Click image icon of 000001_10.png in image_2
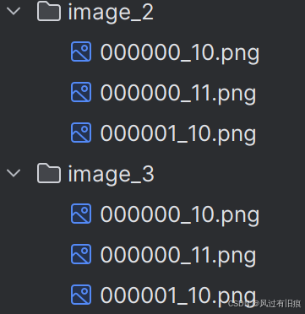Viewport: 305px width, 314px height. click(81, 133)
